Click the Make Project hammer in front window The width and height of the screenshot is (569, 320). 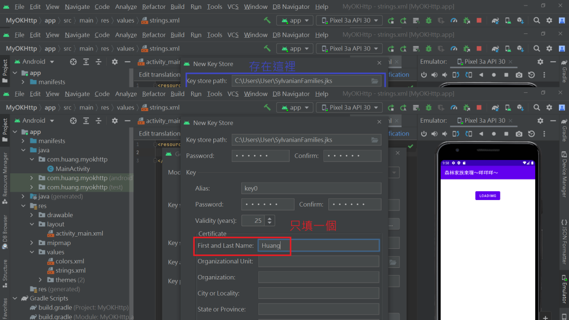click(267, 107)
